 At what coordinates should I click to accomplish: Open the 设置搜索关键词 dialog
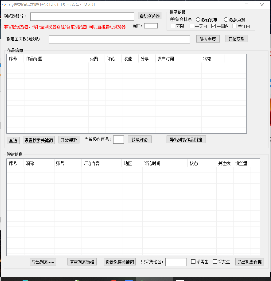click(39, 140)
